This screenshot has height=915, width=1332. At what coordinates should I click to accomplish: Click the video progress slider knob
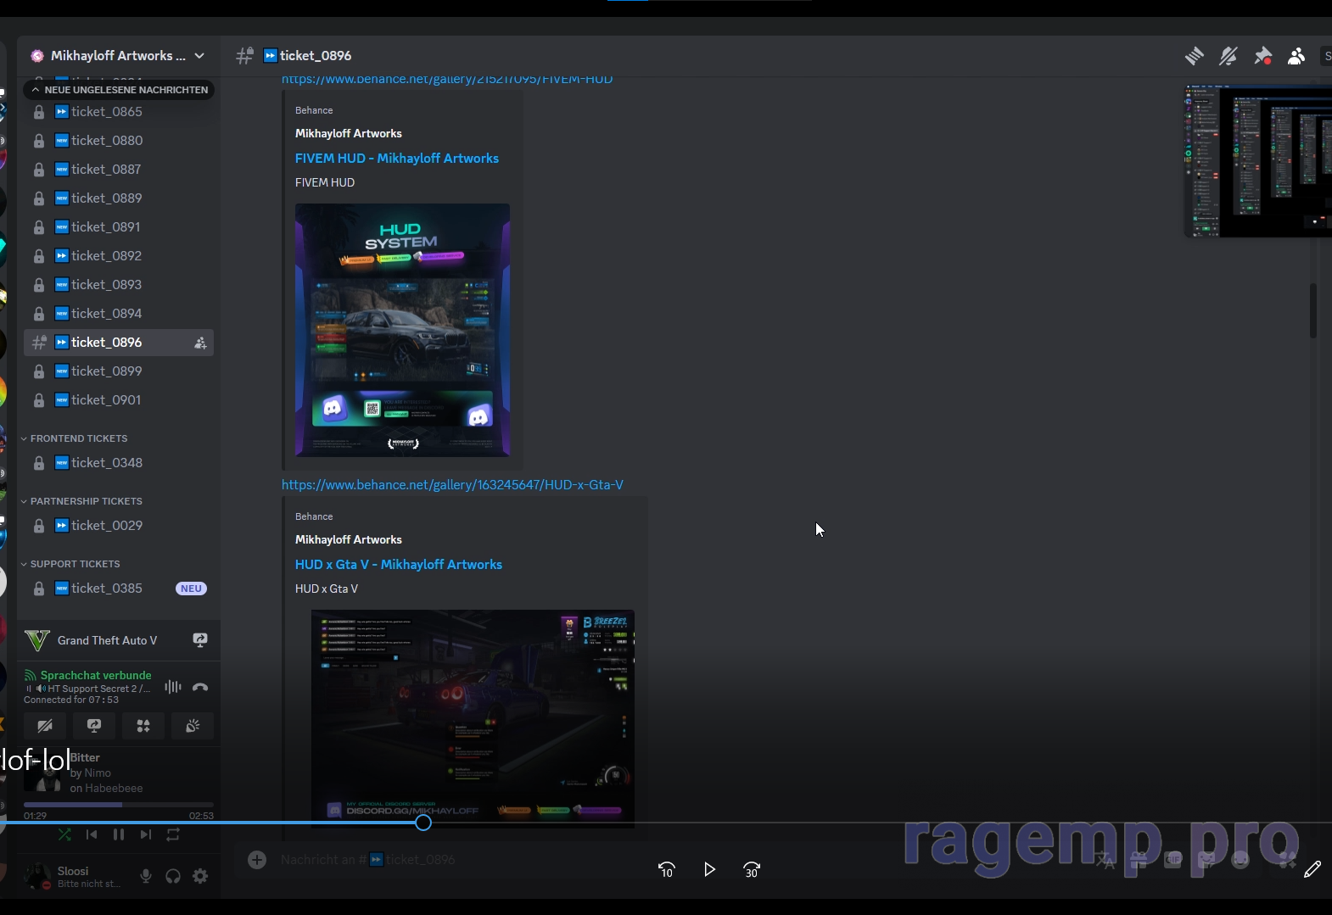coord(423,823)
